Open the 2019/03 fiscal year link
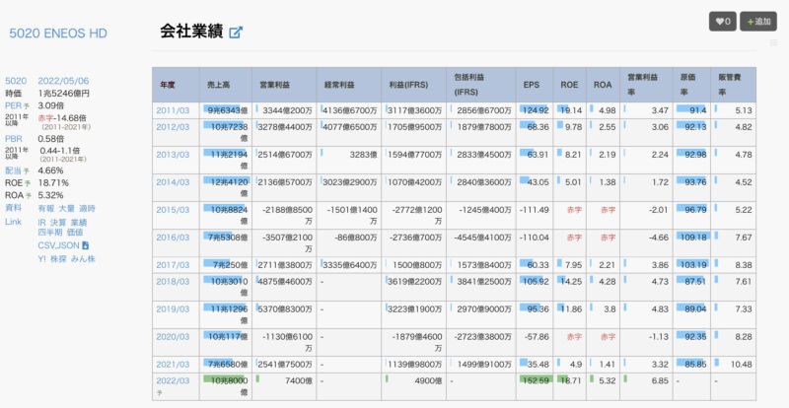 [173, 309]
